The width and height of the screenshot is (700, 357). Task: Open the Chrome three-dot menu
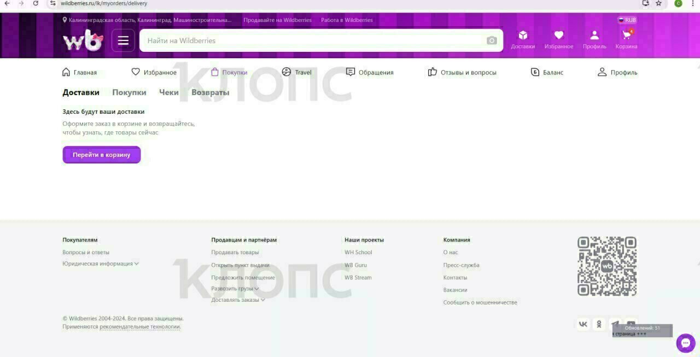tap(693, 3)
